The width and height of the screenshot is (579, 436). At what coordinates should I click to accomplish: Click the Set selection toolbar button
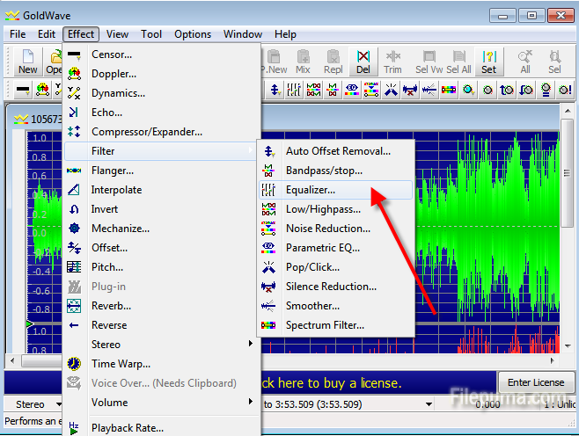click(488, 62)
